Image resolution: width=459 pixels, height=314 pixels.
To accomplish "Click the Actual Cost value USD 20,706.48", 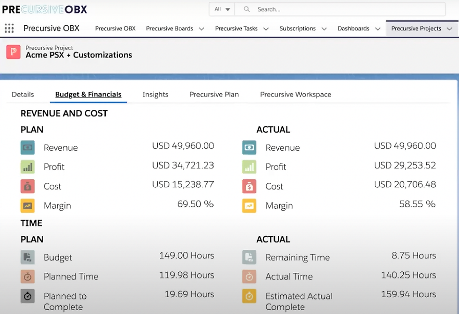I will pyautogui.click(x=405, y=184).
